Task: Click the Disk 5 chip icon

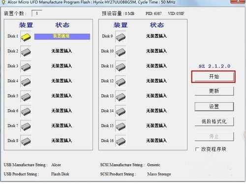Action: (x=26, y=96)
